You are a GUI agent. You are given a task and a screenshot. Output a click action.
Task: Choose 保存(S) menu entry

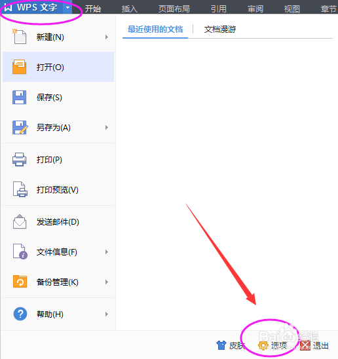[58, 98]
